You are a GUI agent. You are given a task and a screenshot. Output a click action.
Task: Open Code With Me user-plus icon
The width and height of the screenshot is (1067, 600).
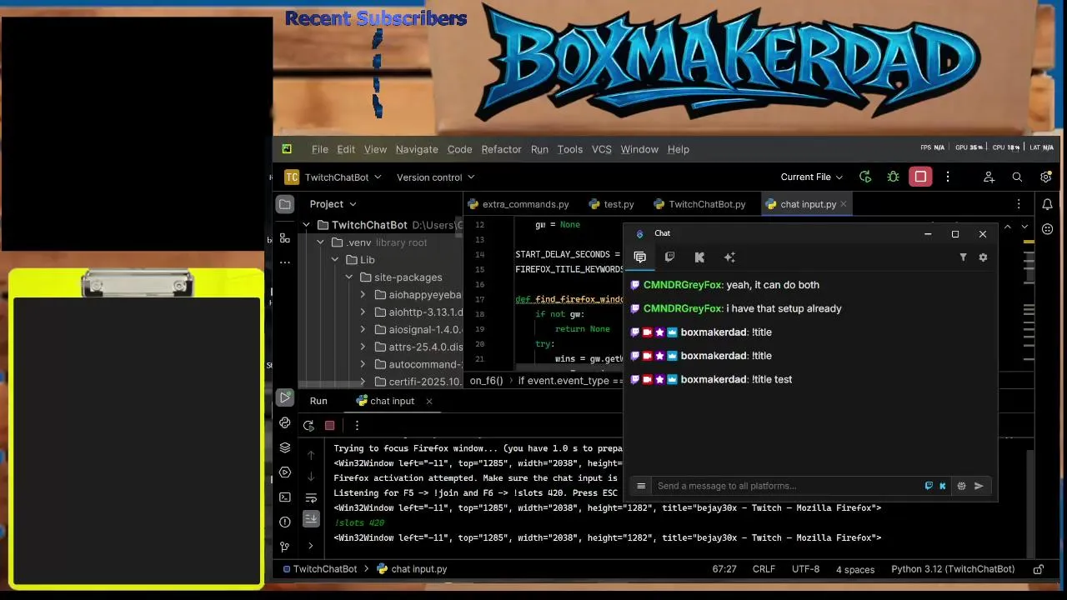[x=989, y=177]
